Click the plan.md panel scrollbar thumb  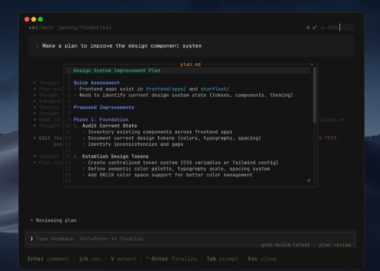(315, 95)
